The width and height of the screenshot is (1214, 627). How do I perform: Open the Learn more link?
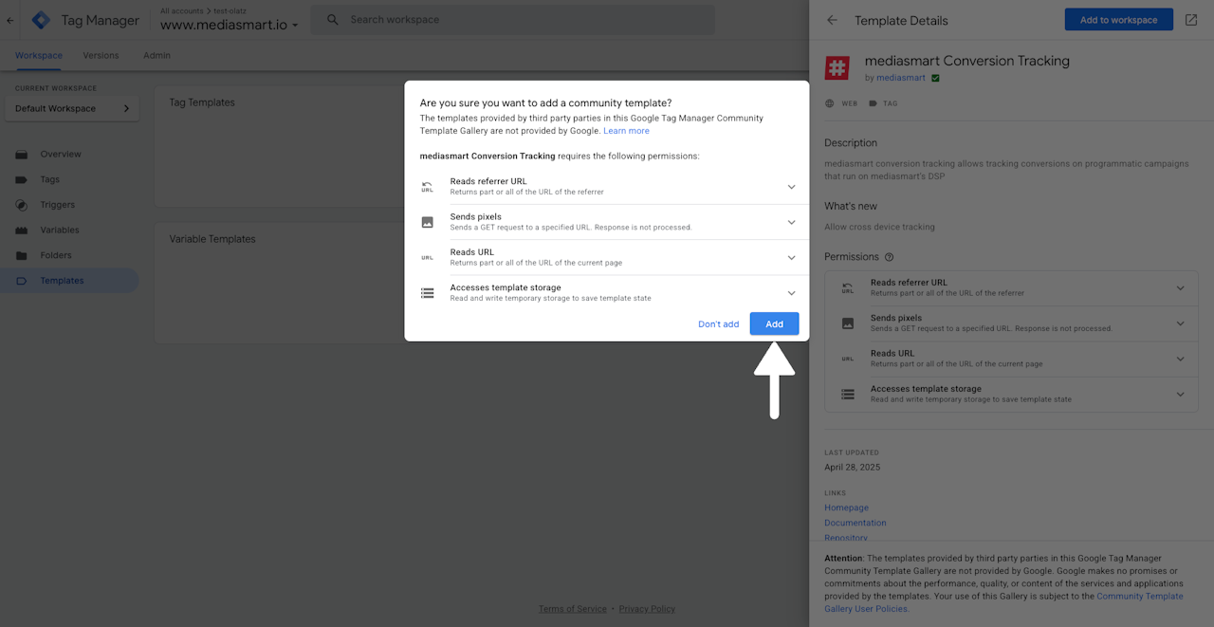click(626, 131)
